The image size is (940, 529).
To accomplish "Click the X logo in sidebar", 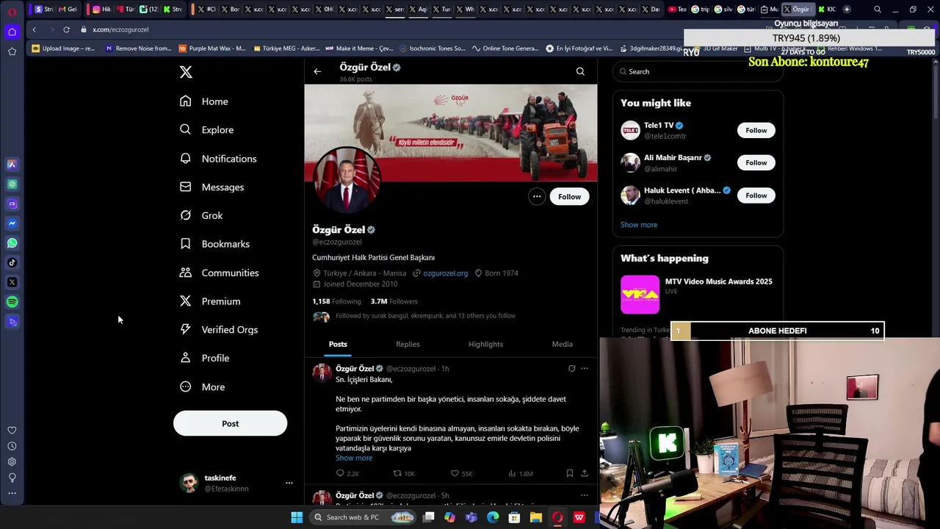I will pos(186,72).
